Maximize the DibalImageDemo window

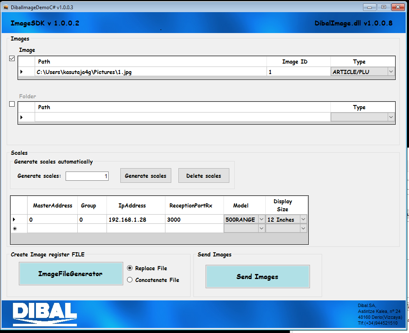pyautogui.click(x=384, y=7)
